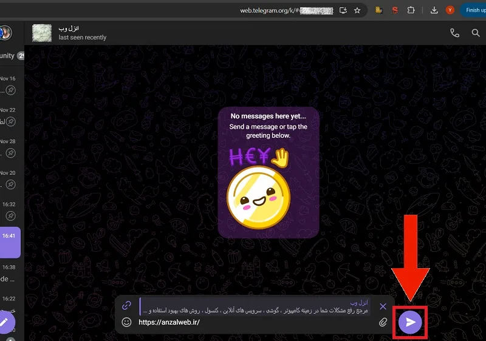Open the chat dated Nov 16
Viewport: 486px width, 341px height.
pyautogui.click(x=10, y=84)
